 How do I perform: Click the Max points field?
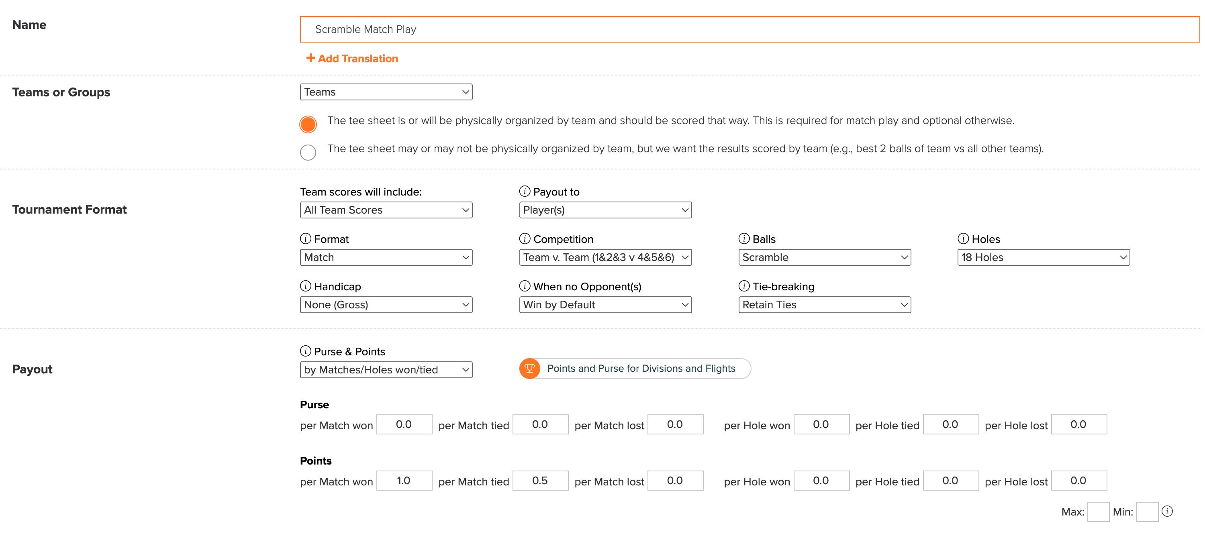tap(1098, 512)
